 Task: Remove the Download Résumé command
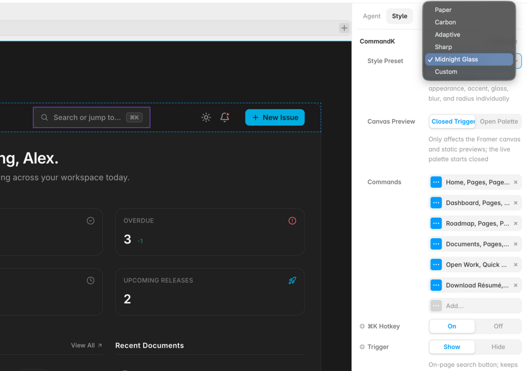pyautogui.click(x=515, y=285)
